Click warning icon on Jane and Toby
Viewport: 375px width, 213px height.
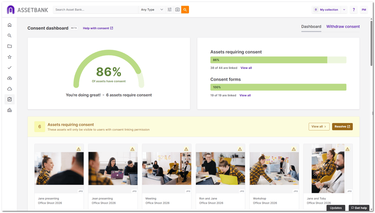[347, 149]
